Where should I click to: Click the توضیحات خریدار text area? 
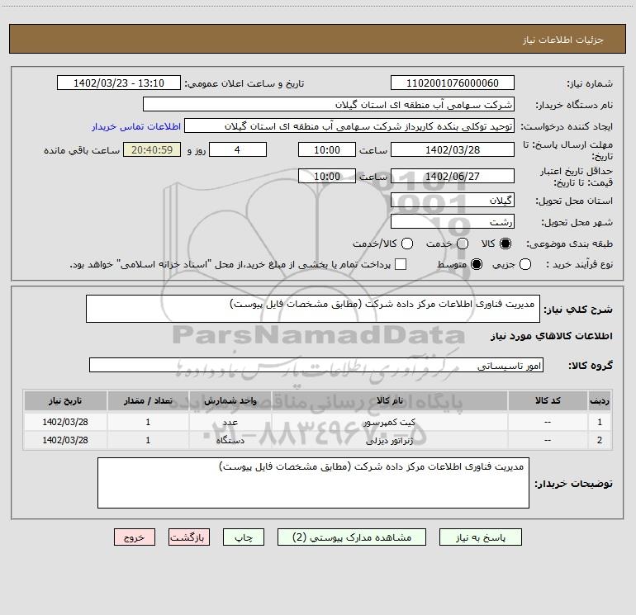[x=313, y=483]
